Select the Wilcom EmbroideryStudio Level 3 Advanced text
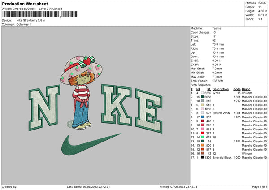The image size is (269, 190). point(32,9)
